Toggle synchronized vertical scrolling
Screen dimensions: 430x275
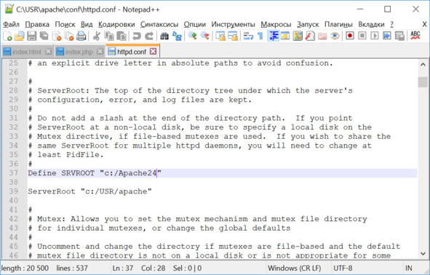pyautogui.click(x=220, y=36)
